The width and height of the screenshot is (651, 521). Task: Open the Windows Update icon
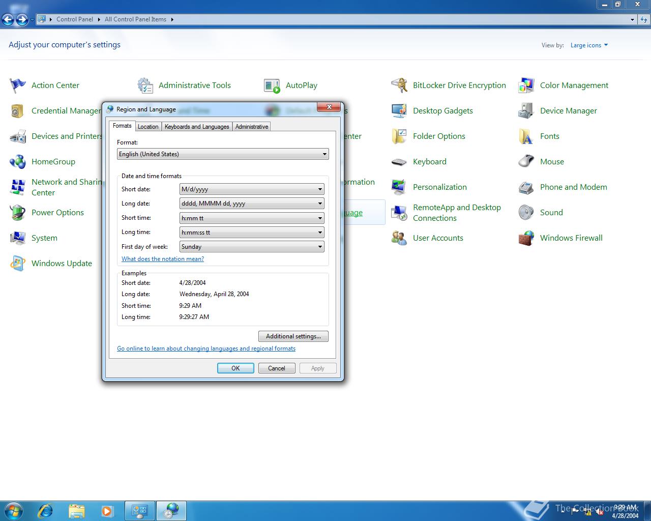[18, 264]
